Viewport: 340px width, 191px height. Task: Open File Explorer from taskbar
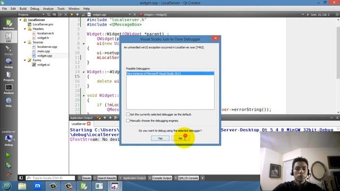(22, 186)
